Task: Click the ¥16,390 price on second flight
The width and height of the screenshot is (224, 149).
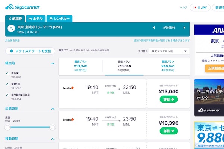Action: tap(169, 123)
